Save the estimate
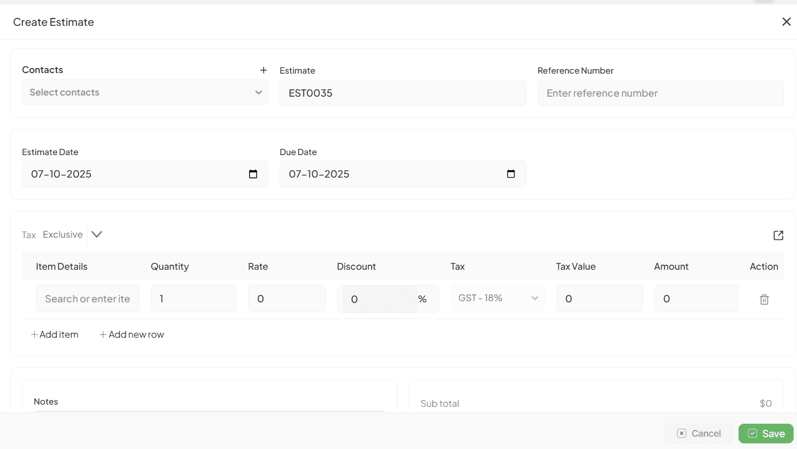Image resolution: width=797 pixels, height=449 pixels. tap(766, 433)
